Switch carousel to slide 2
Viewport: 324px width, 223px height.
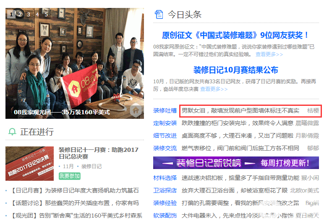pos(20,14)
